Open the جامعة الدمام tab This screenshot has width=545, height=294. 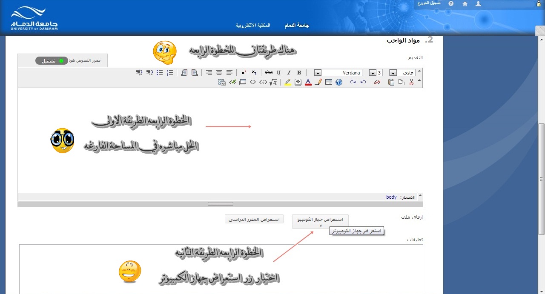(297, 26)
